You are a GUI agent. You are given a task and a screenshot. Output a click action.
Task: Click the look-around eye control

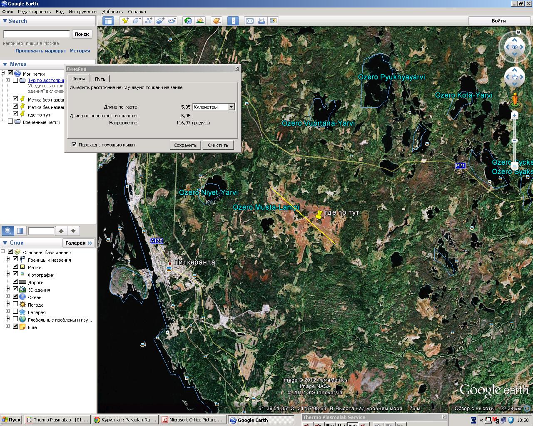pyautogui.click(x=515, y=47)
